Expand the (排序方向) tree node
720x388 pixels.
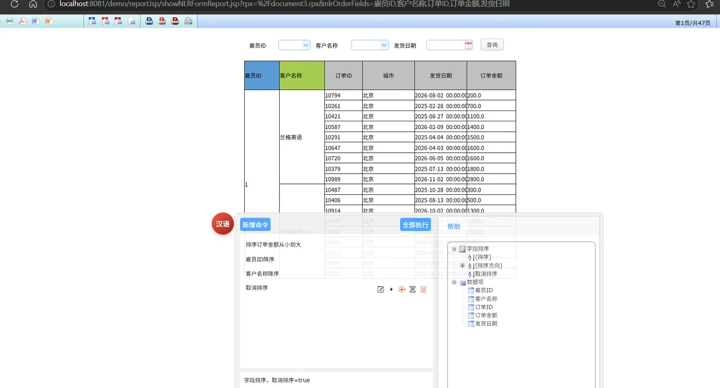coord(462,266)
